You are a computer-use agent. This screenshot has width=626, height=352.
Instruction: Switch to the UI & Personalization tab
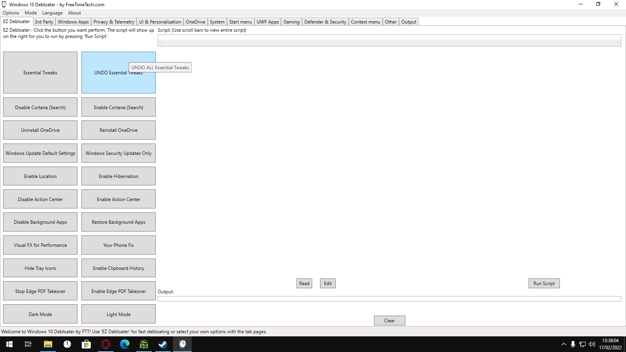(160, 22)
